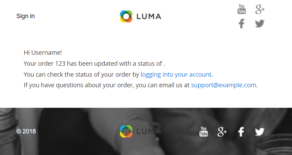Click the LUMA wordmark text in the header
Image resolution: width=292 pixels, height=155 pixels.
149,16
